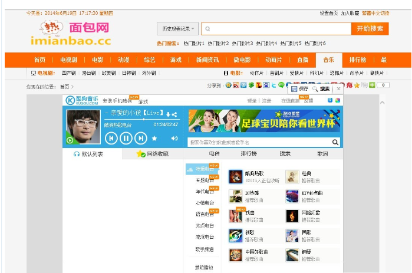Viewport: 412px width, 273px height.
Task: Open the 排行榜 item in orange nav bar
Action: pos(358,60)
